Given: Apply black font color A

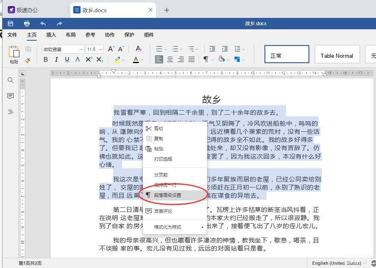Looking at the screenshot, I should (136, 60).
